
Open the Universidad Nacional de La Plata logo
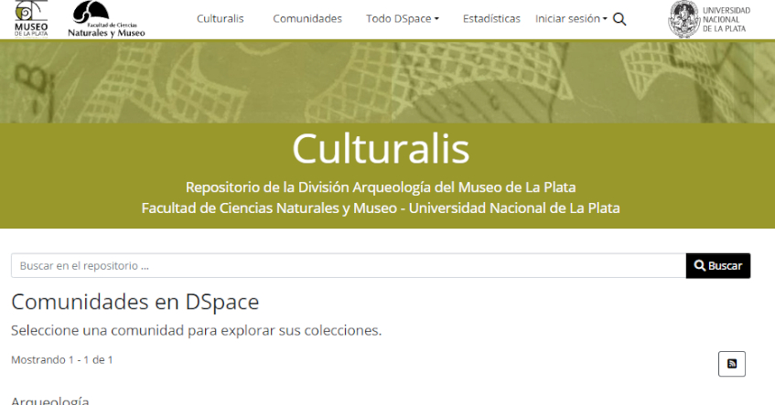click(709, 19)
